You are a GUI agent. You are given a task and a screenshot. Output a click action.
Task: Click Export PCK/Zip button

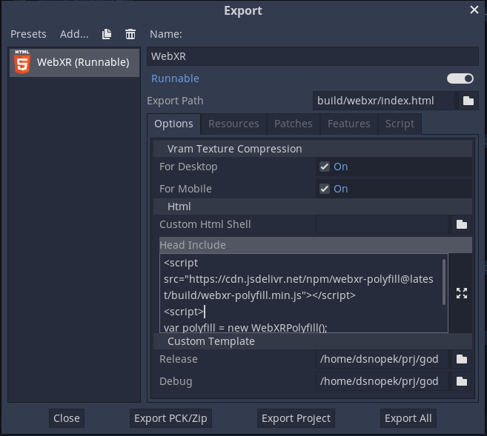(170, 418)
